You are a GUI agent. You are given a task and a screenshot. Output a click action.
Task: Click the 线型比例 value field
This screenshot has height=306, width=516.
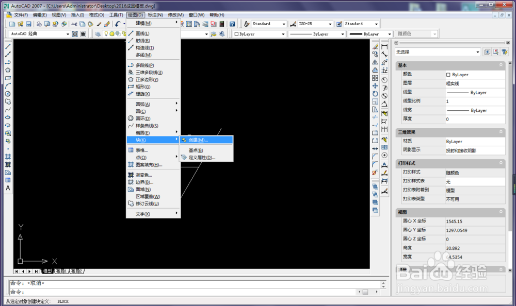(x=475, y=101)
